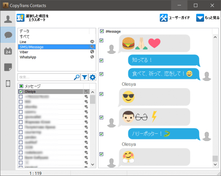Open the ユーザーガイド user guide
Screen dimensions: 221x176
175,18
